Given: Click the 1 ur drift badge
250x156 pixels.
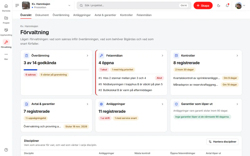Looking at the screenshot, I should pos(105,118).
